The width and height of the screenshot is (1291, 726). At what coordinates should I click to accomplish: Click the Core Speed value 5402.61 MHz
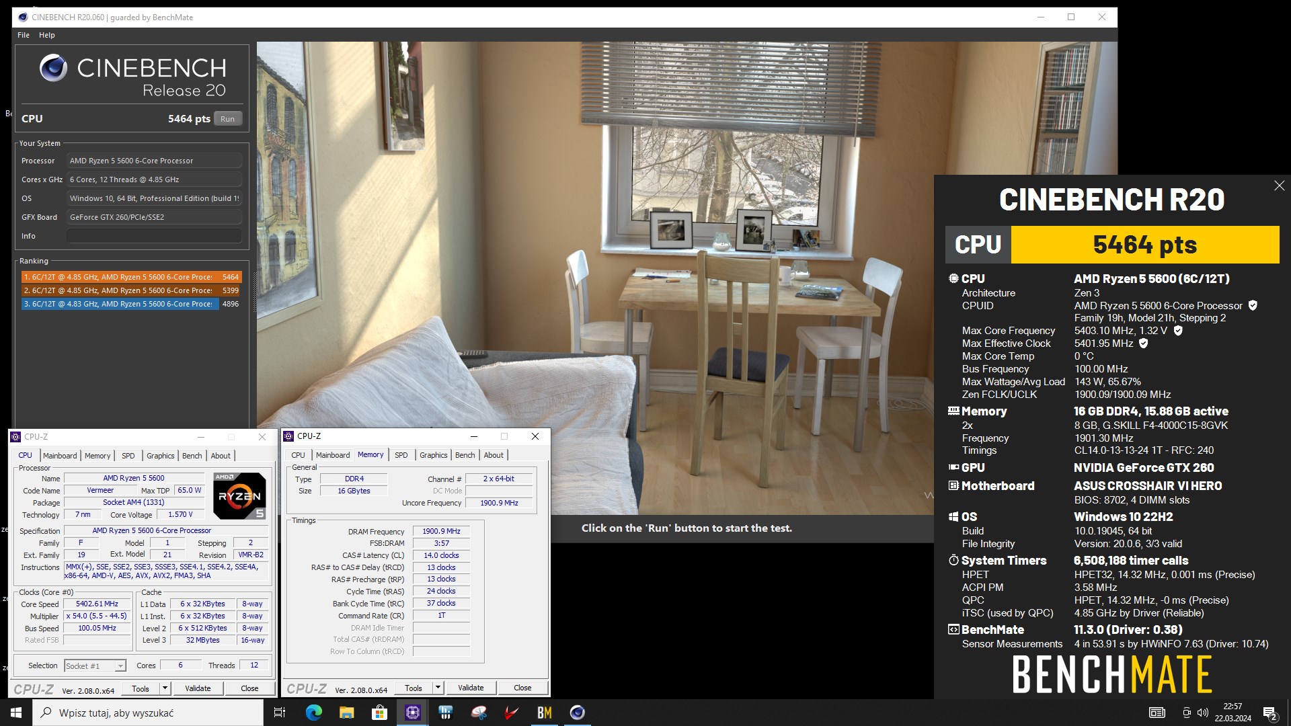(97, 604)
